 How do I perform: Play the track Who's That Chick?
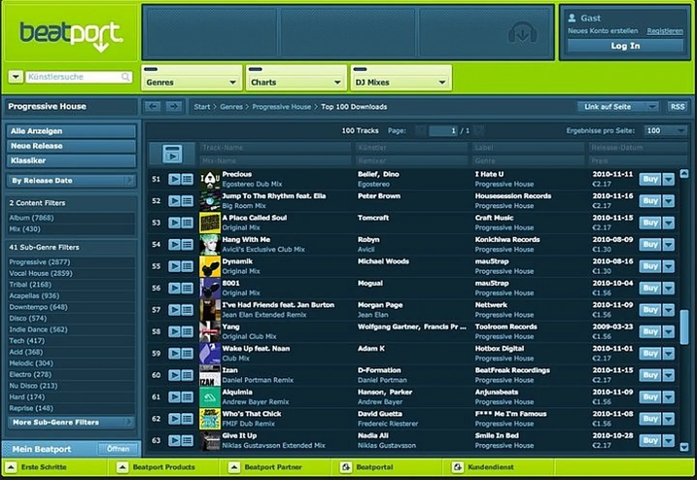(174, 419)
